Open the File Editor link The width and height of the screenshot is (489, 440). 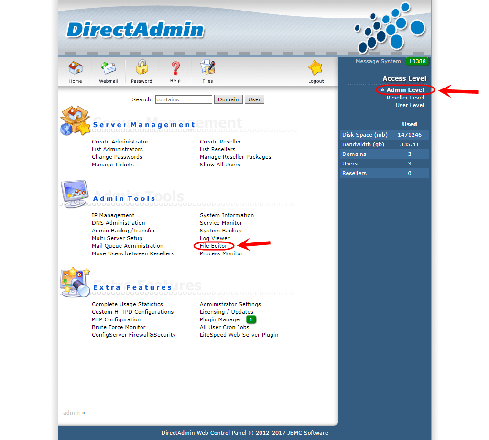click(214, 246)
